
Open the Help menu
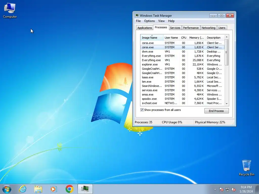click(171, 21)
